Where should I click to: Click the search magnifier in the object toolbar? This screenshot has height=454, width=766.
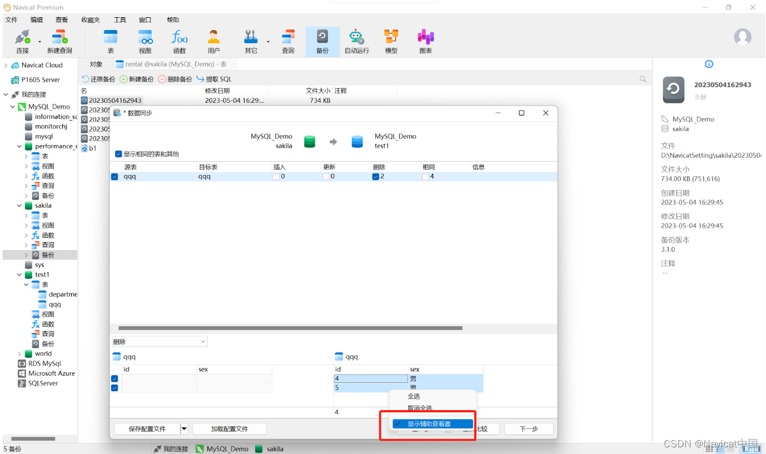pos(643,79)
